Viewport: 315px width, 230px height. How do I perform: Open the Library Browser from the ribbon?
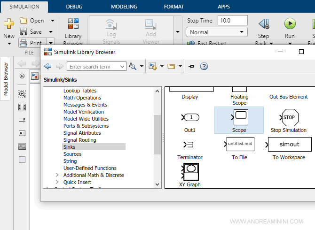point(73,31)
